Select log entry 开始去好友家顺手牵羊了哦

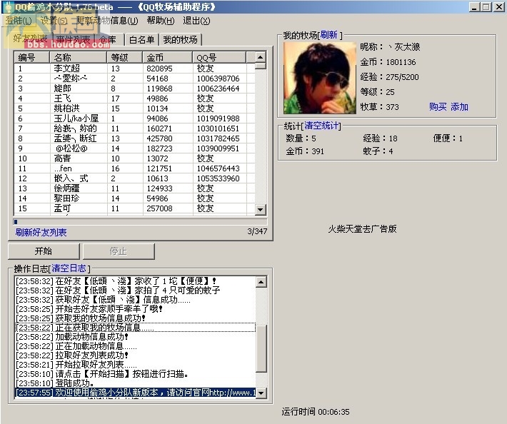[x=135, y=309]
